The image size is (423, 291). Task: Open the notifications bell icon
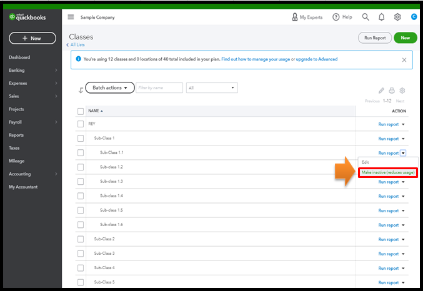point(382,17)
